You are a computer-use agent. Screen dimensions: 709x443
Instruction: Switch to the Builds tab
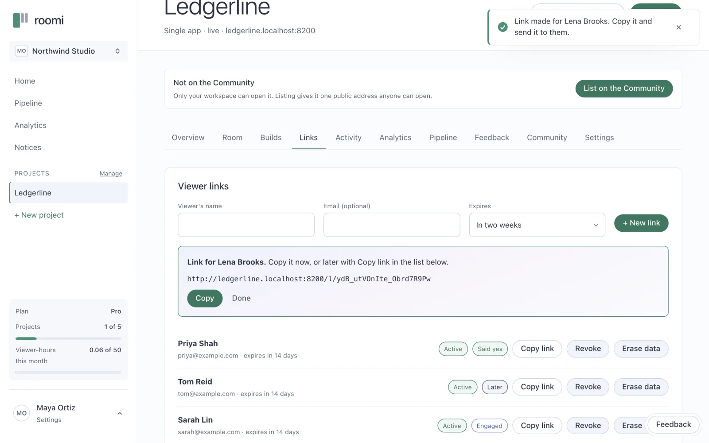click(x=271, y=138)
